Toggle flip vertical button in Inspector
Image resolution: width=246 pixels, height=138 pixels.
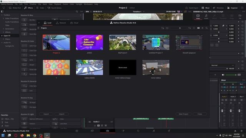coord(217,45)
